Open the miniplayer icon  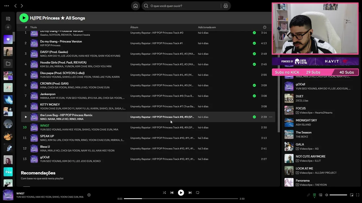[352, 195]
